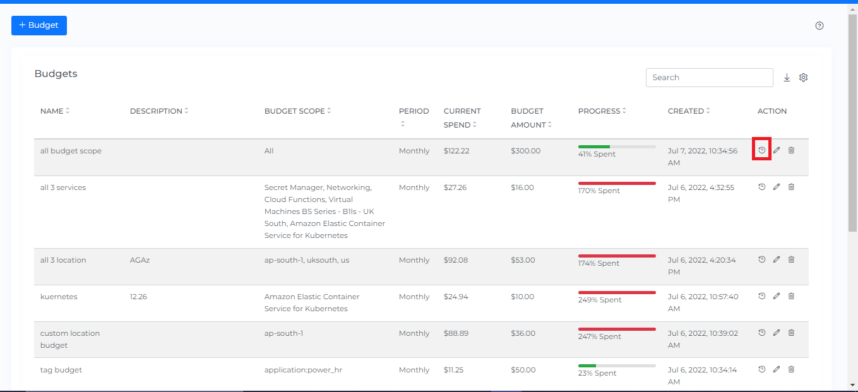Edit the all 3 services budget
858x392 pixels.
(x=777, y=187)
